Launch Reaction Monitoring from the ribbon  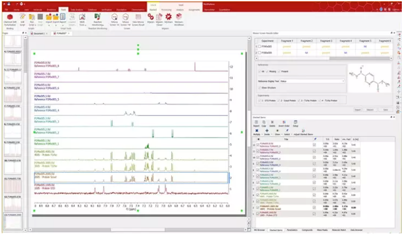(98, 20)
